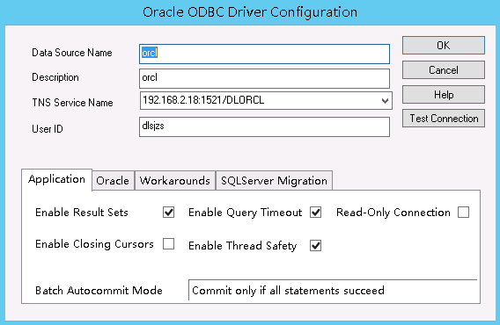Switch to the Application tab
This screenshot has height=325, width=500.
coord(56,179)
